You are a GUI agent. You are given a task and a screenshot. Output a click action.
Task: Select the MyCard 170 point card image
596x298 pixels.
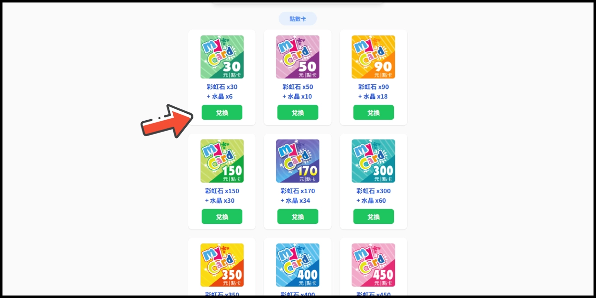tap(298, 161)
